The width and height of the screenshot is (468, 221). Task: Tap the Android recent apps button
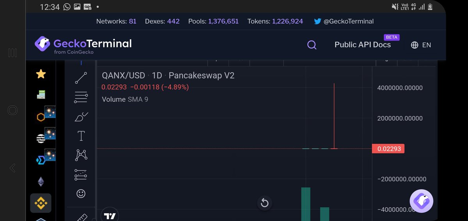click(x=12, y=53)
